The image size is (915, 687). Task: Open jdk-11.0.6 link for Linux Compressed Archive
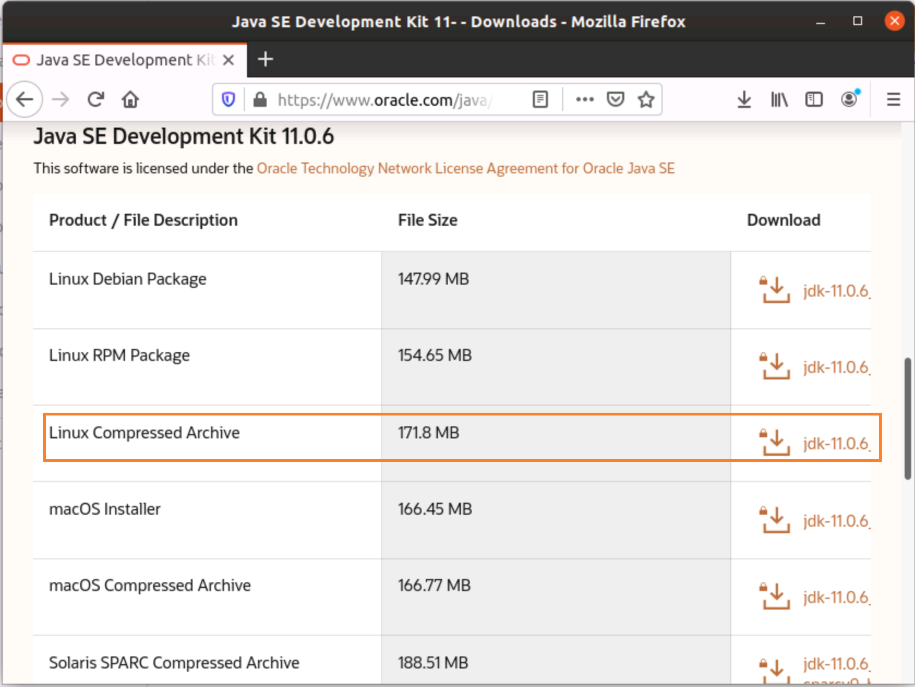(836, 443)
